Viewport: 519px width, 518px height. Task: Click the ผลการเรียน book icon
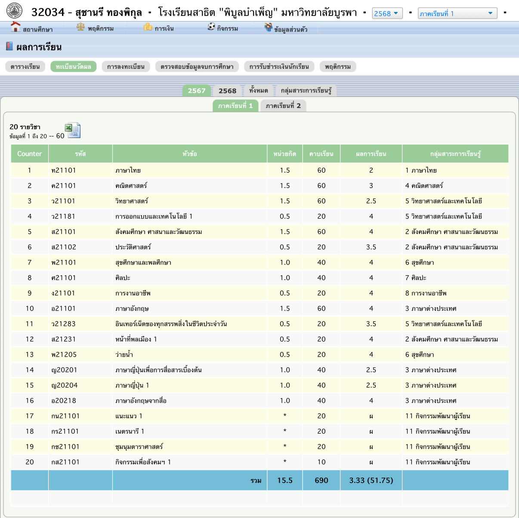click(9, 46)
